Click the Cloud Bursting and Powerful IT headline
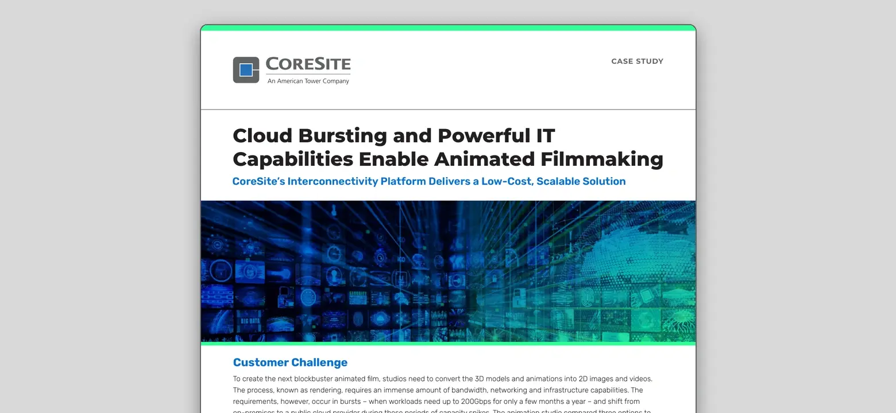This screenshot has width=896, height=413. point(394,136)
